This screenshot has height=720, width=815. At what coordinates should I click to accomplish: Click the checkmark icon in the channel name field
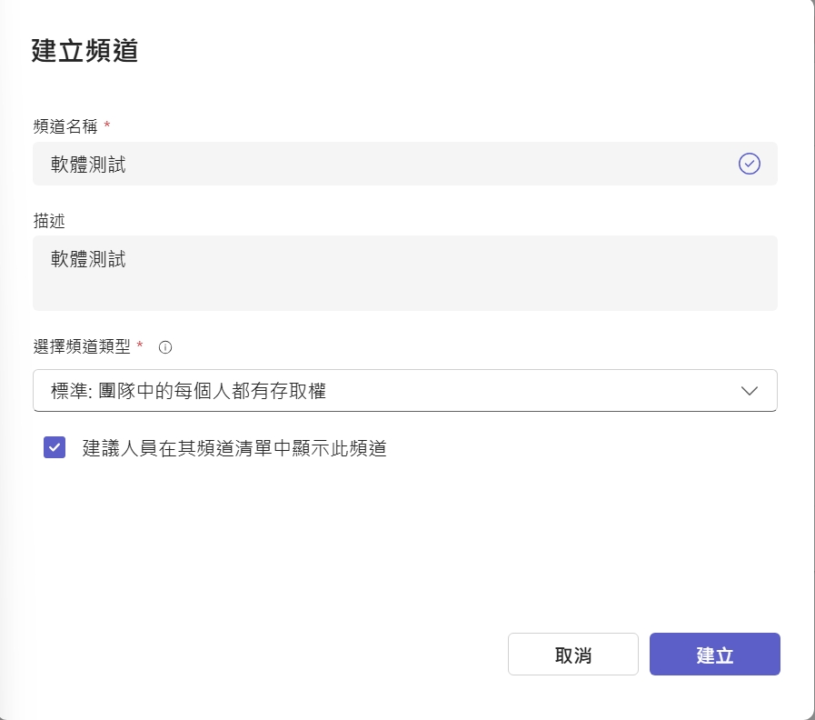tap(749, 164)
